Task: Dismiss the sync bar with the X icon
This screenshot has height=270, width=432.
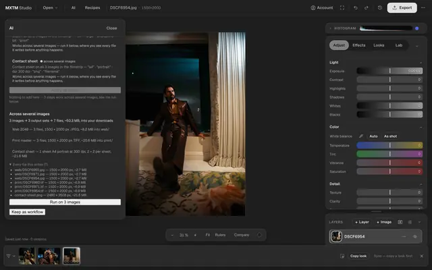Action: click(x=421, y=256)
